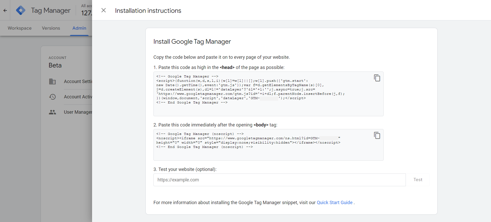Click '3. Test your website (optional):' text

click(x=185, y=169)
